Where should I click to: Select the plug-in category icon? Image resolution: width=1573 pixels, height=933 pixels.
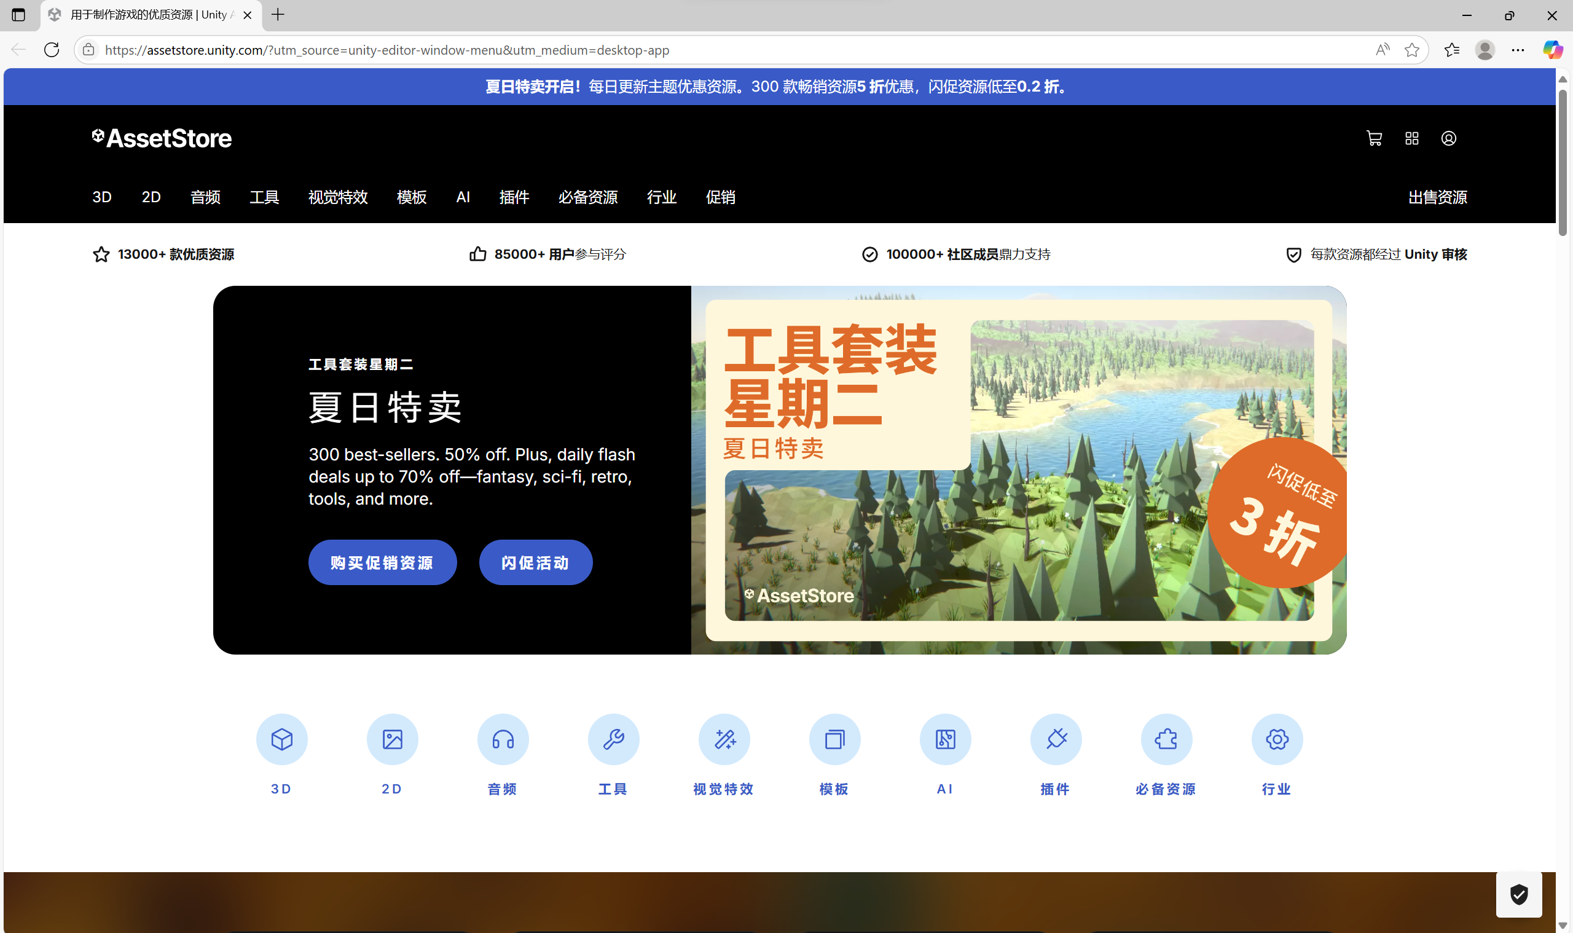tap(1056, 739)
